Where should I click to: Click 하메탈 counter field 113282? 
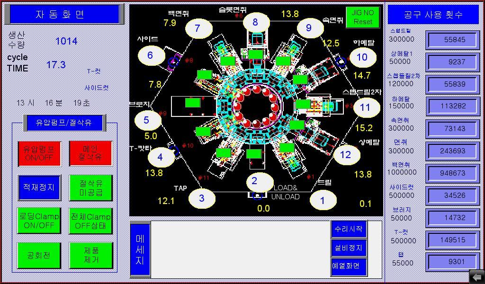pos(452,106)
